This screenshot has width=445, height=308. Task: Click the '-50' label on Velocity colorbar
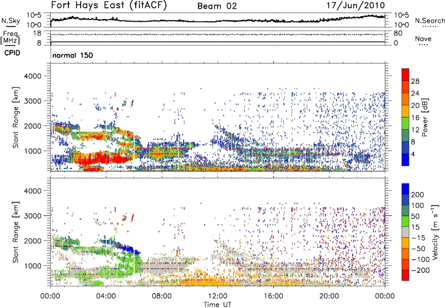(418, 249)
